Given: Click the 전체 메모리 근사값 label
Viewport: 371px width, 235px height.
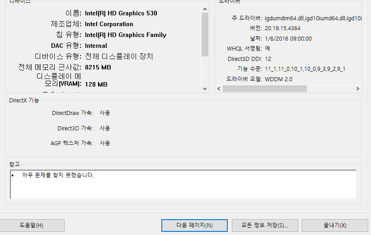Looking at the screenshot, I should (50, 67).
